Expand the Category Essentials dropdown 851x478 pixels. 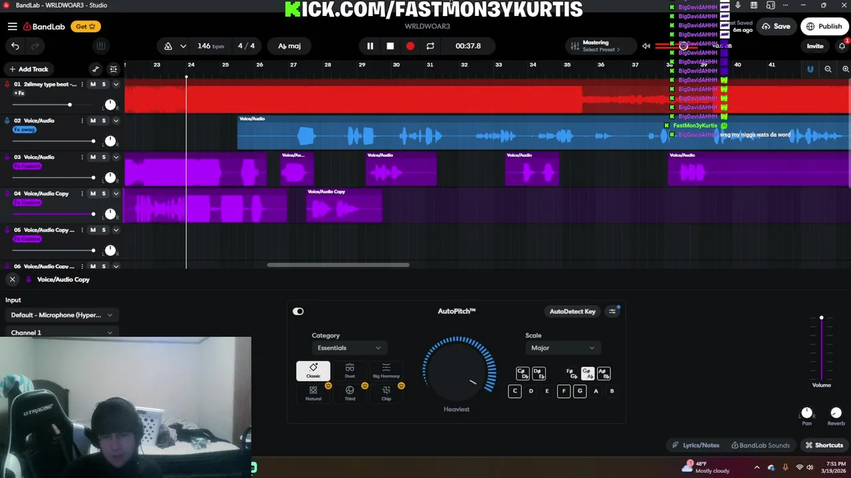coord(349,348)
